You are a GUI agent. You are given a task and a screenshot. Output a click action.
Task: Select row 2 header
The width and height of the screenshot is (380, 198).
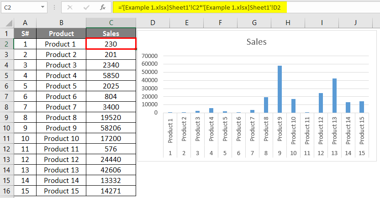tap(6, 44)
